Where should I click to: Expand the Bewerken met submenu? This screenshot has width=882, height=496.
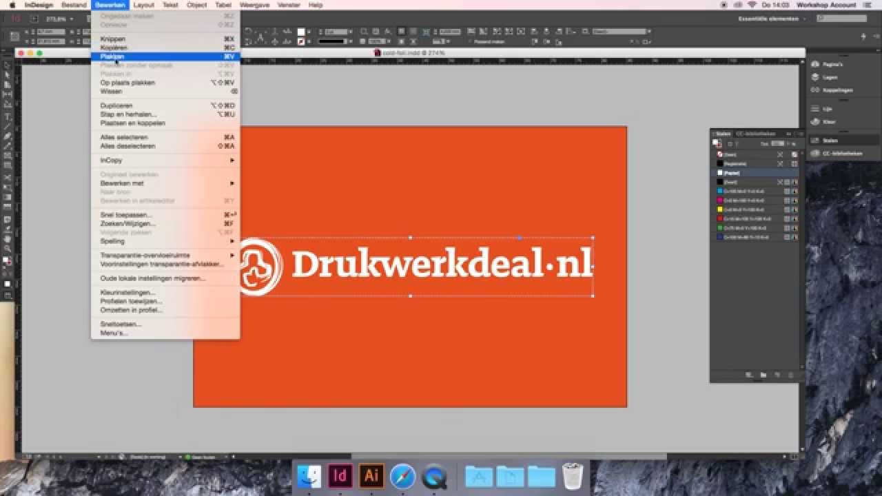pyautogui.click(x=165, y=183)
